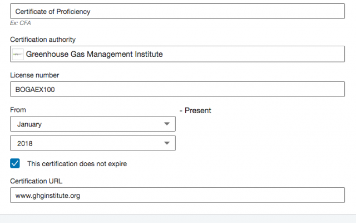Image resolution: width=356 pixels, height=223 pixels.
Task: Click the 'From' label above month
Action: [x=18, y=110]
